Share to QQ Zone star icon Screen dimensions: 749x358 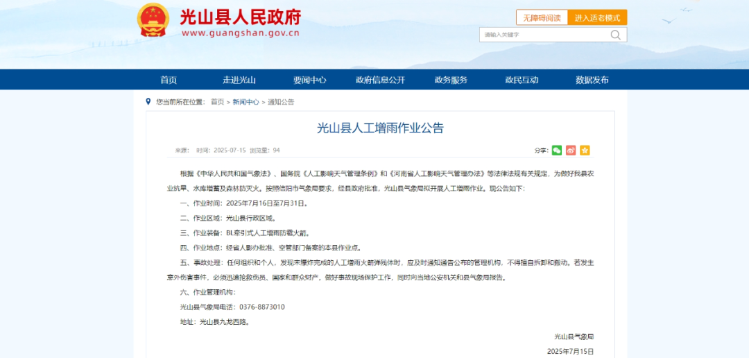click(x=585, y=150)
